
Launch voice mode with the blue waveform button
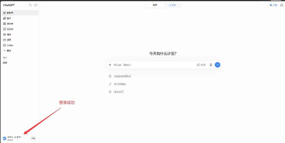217,65
